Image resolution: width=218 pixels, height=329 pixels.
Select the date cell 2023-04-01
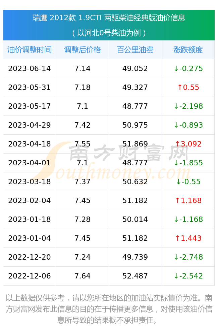coord(30,163)
